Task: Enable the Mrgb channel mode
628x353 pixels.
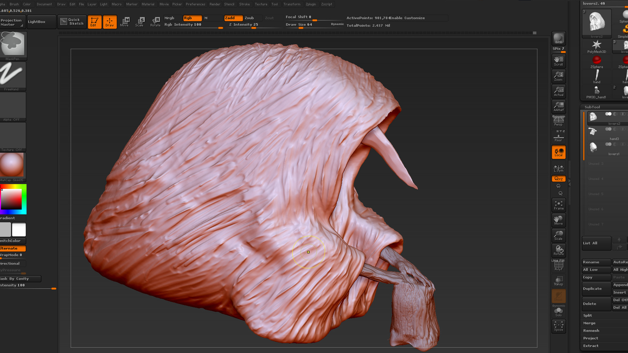Action: [x=172, y=18]
